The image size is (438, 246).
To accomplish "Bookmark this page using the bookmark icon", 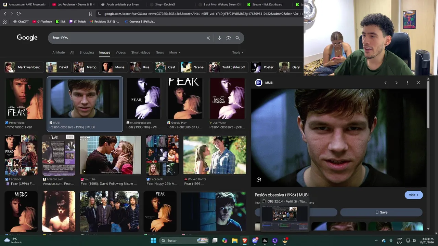I will coord(90,14).
